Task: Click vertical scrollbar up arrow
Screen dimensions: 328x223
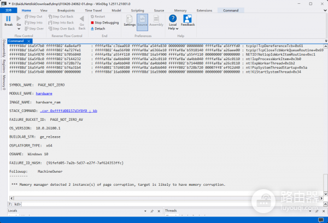Action: [325, 46]
